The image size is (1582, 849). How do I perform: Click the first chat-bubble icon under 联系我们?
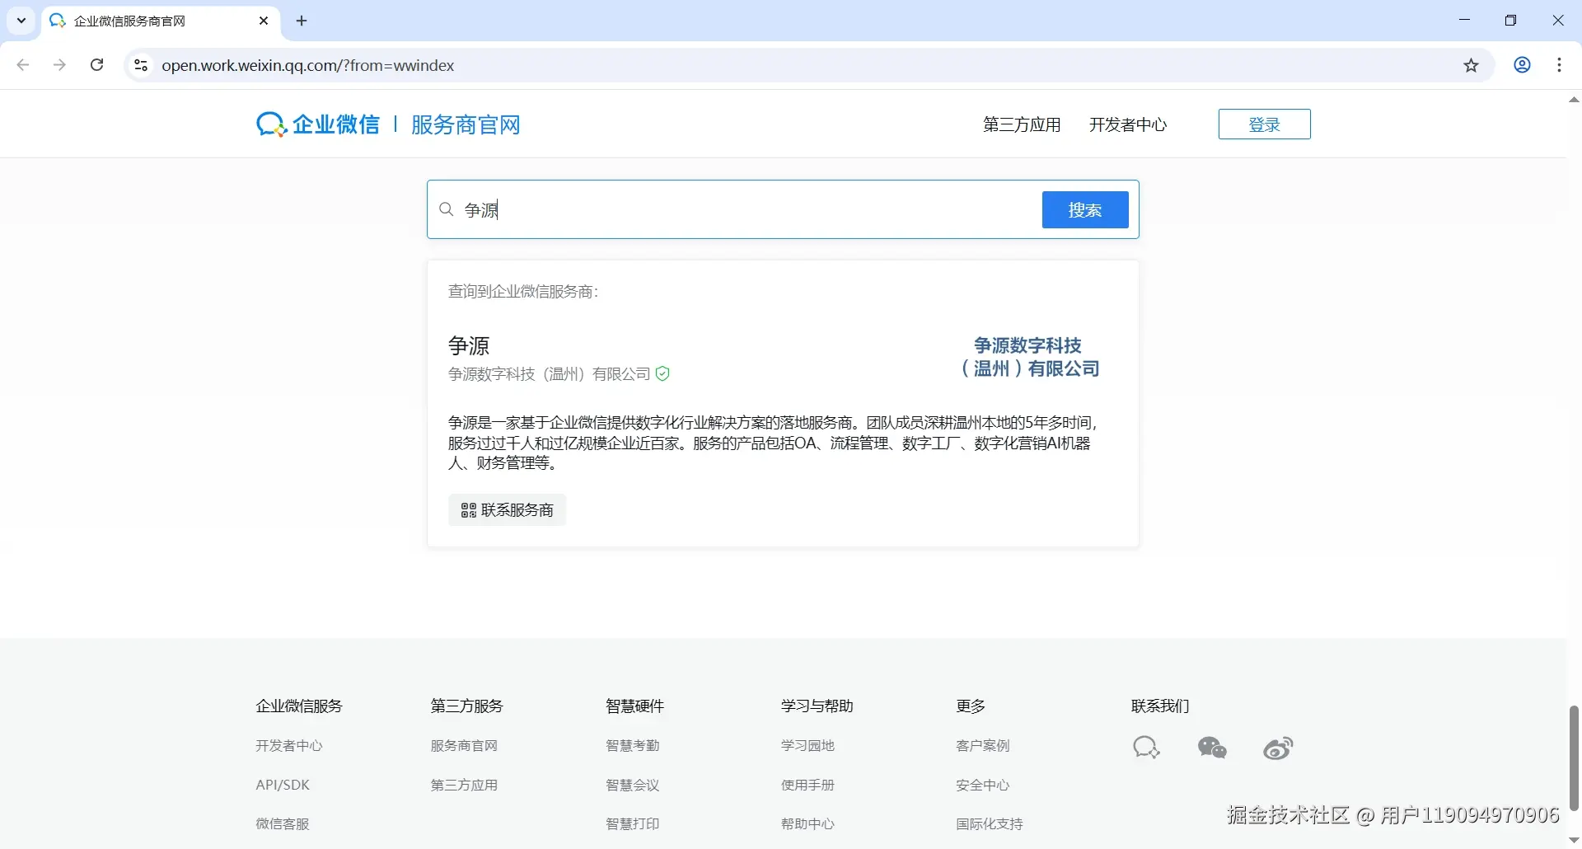pyautogui.click(x=1146, y=747)
